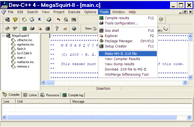Select egofactor.inc in the project tree
This screenshot has height=127, width=194.
point(26,44)
